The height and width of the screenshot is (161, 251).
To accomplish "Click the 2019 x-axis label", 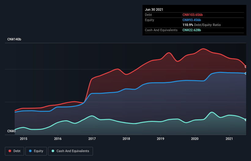I will click(x=161, y=139).
